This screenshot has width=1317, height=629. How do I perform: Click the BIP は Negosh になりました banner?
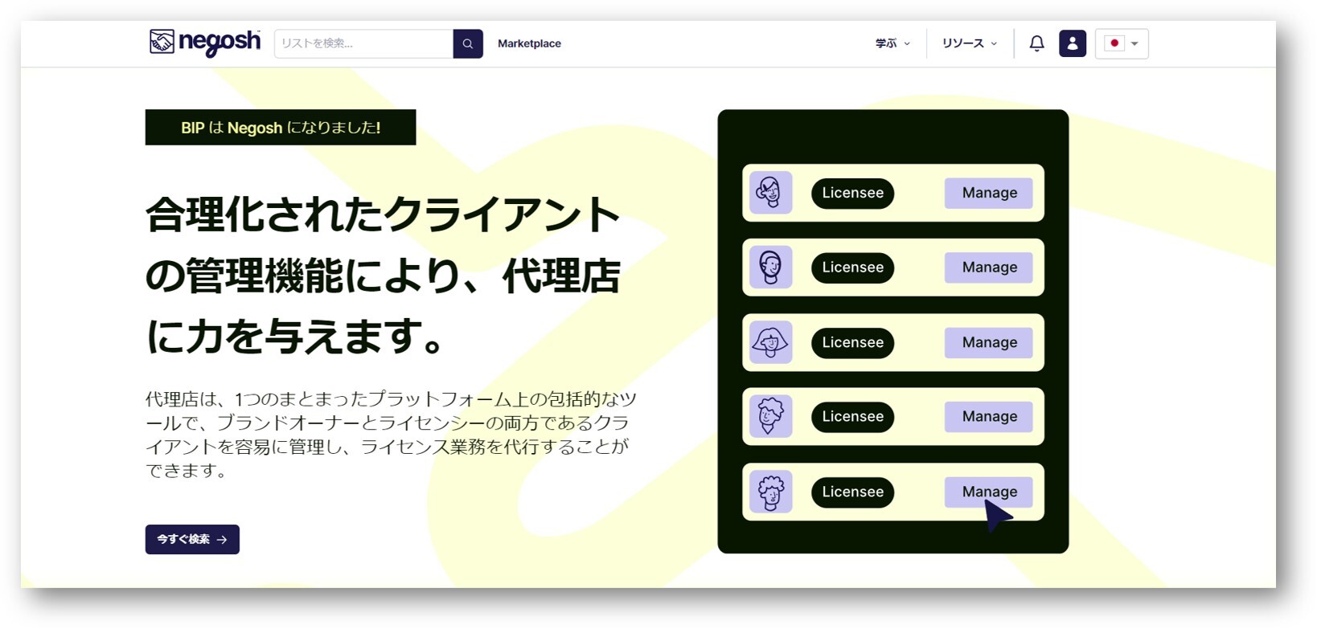pyautogui.click(x=281, y=128)
